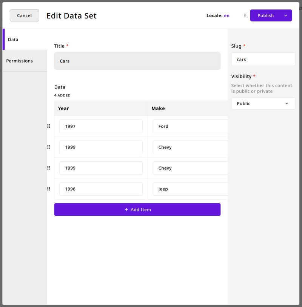Click the drag handle on the second 1999 Chevy row
This screenshot has height=307, width=302.
48,168
